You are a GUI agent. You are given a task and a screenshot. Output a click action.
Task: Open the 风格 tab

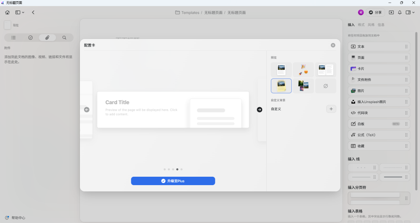point(371,25)
